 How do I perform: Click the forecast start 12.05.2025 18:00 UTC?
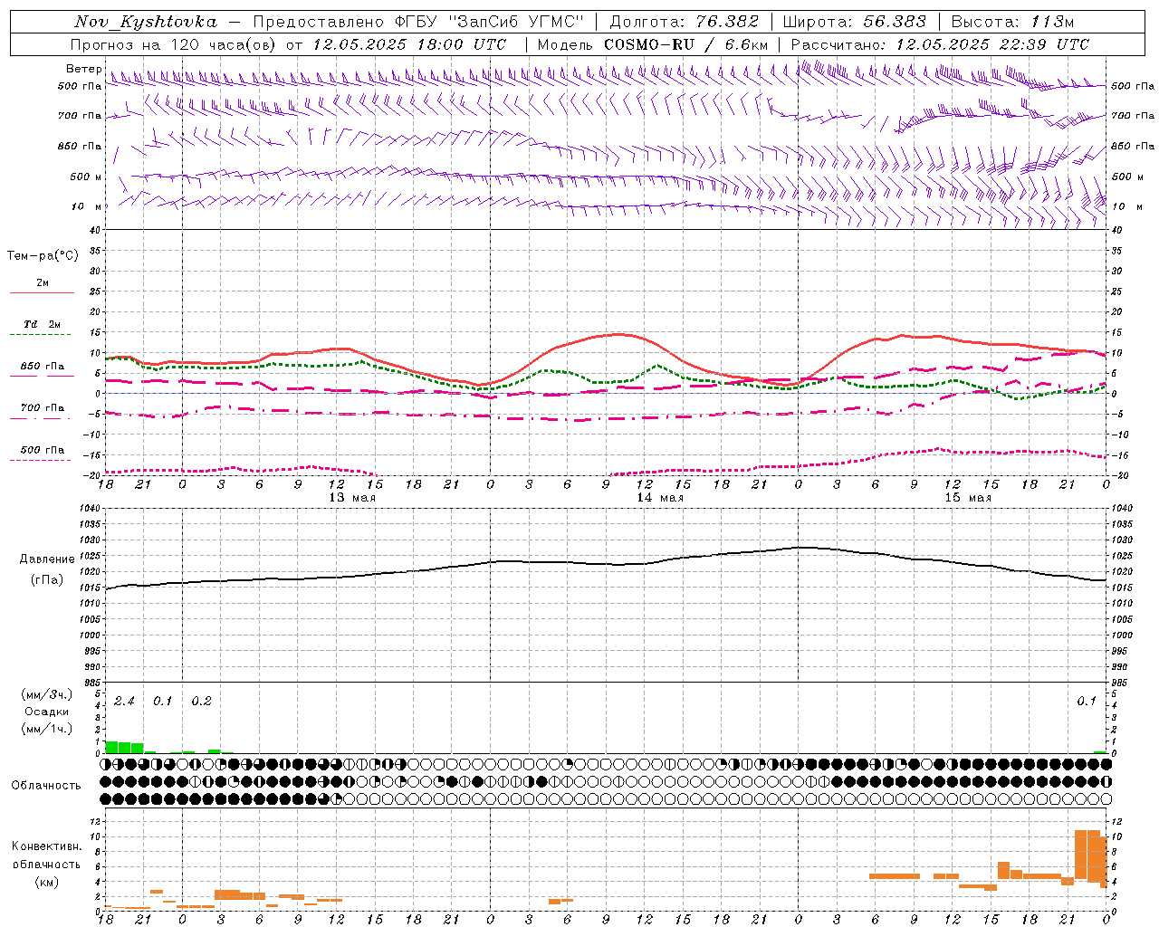pyautogui.click(x=409, y=44)
